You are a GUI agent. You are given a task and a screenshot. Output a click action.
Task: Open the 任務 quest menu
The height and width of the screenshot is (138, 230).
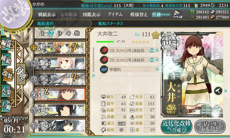[x=161, y=14]
